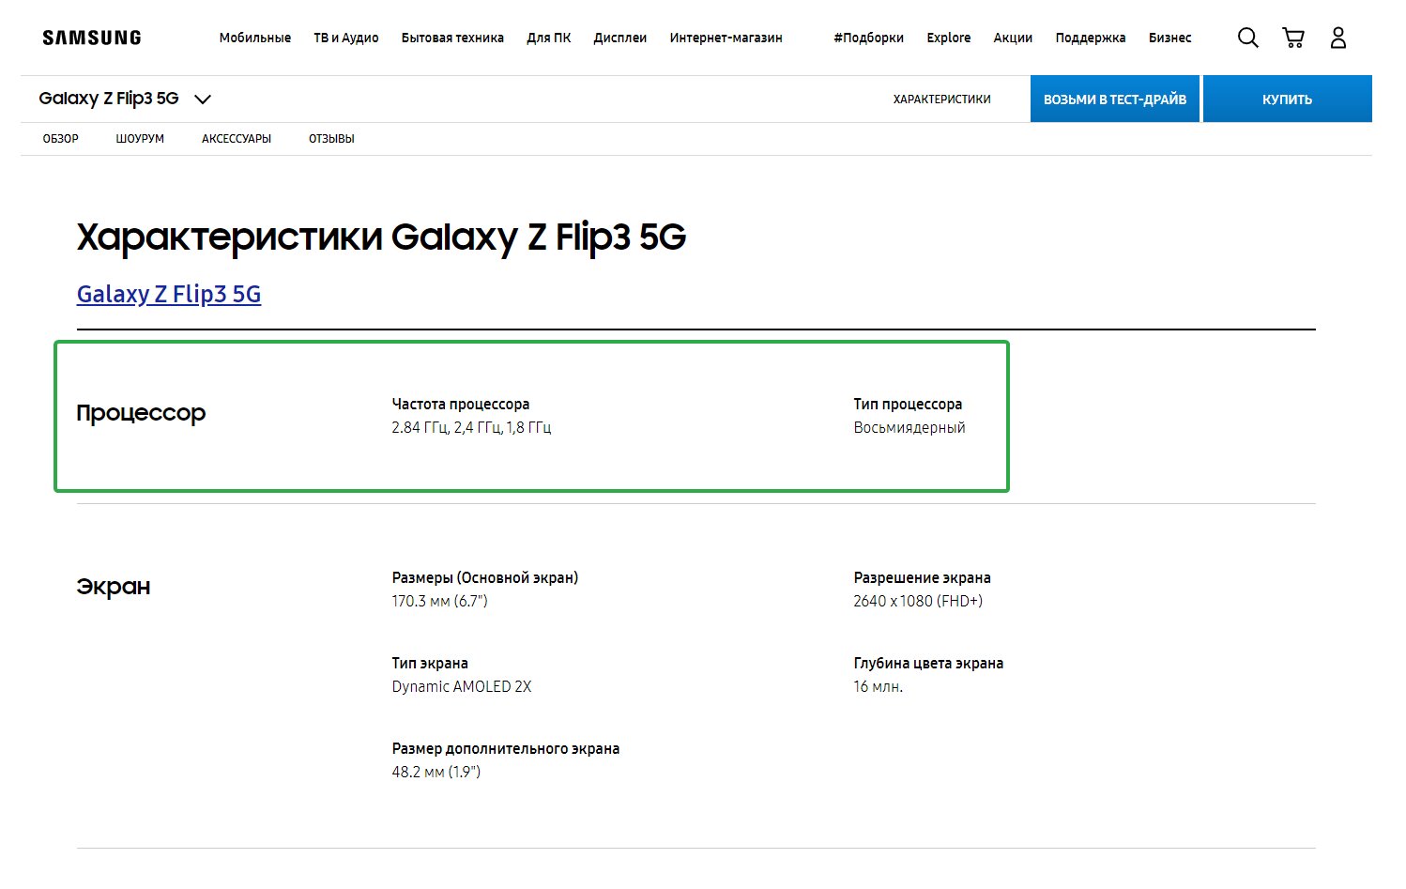Image resolution: width=1406 pixels, height=889 pixels.
Task: Open the #Подборки link
Action: pyautogui.click(x=868, y=38)
